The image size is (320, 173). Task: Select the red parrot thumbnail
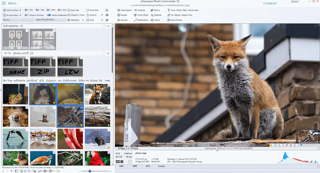point(98,158)
